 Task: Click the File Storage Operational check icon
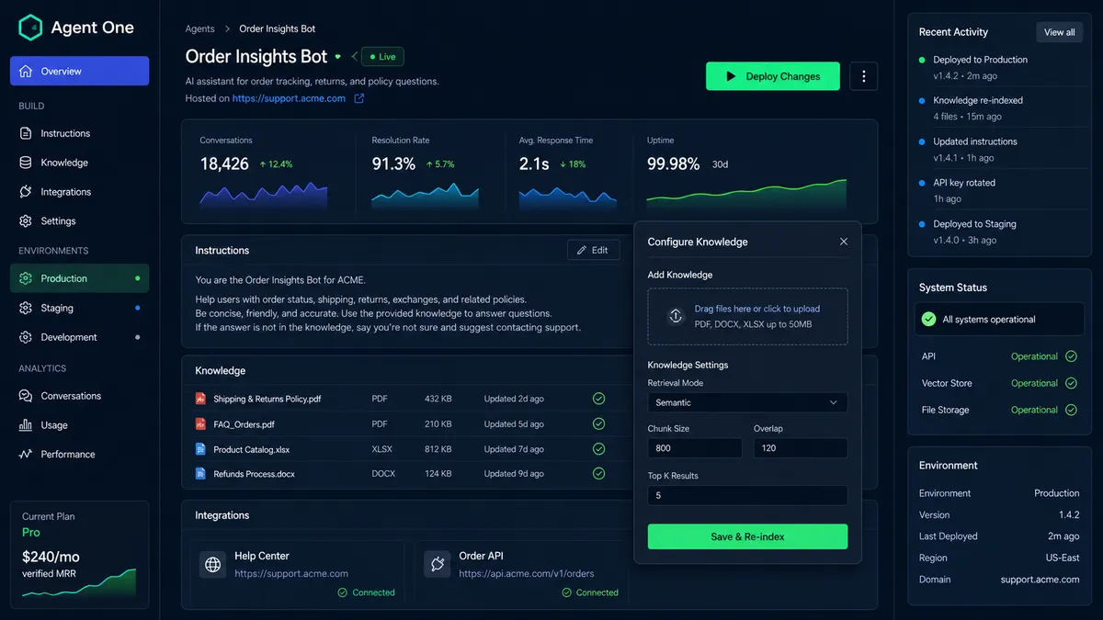(x=1071, y=410)
